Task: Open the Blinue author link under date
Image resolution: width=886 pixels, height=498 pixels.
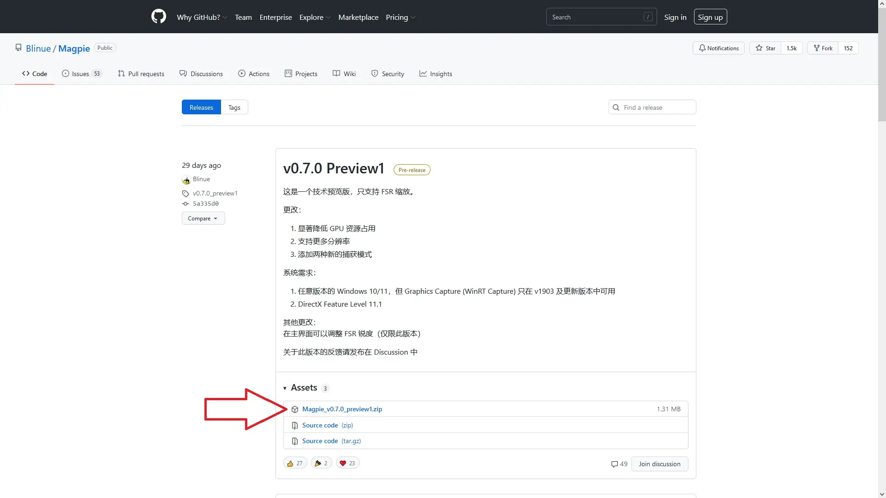Action: pyautogui.click(x=201, y=179)
